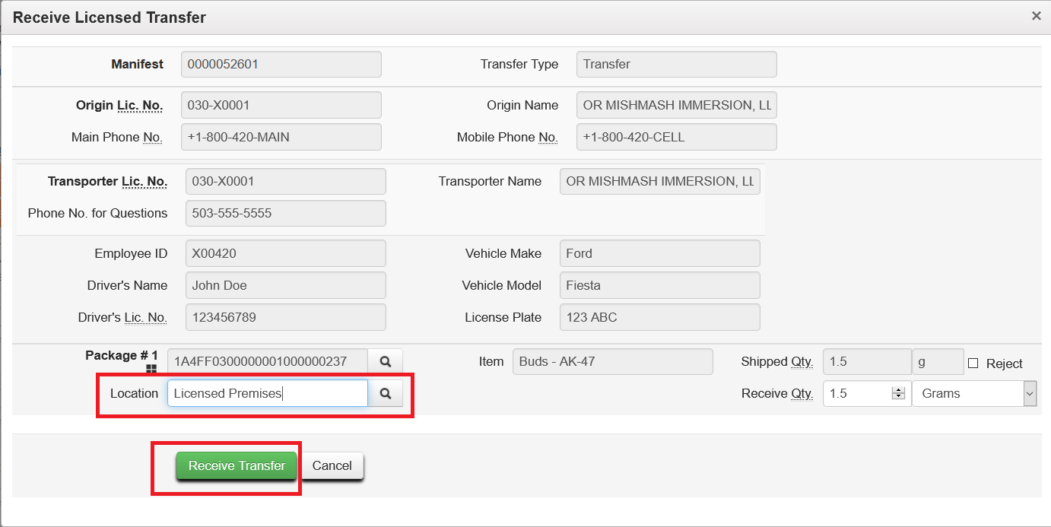Click the 'Transfer Type' label text
The width and height of the screenshot is (1051, 527).
point(519,65)
